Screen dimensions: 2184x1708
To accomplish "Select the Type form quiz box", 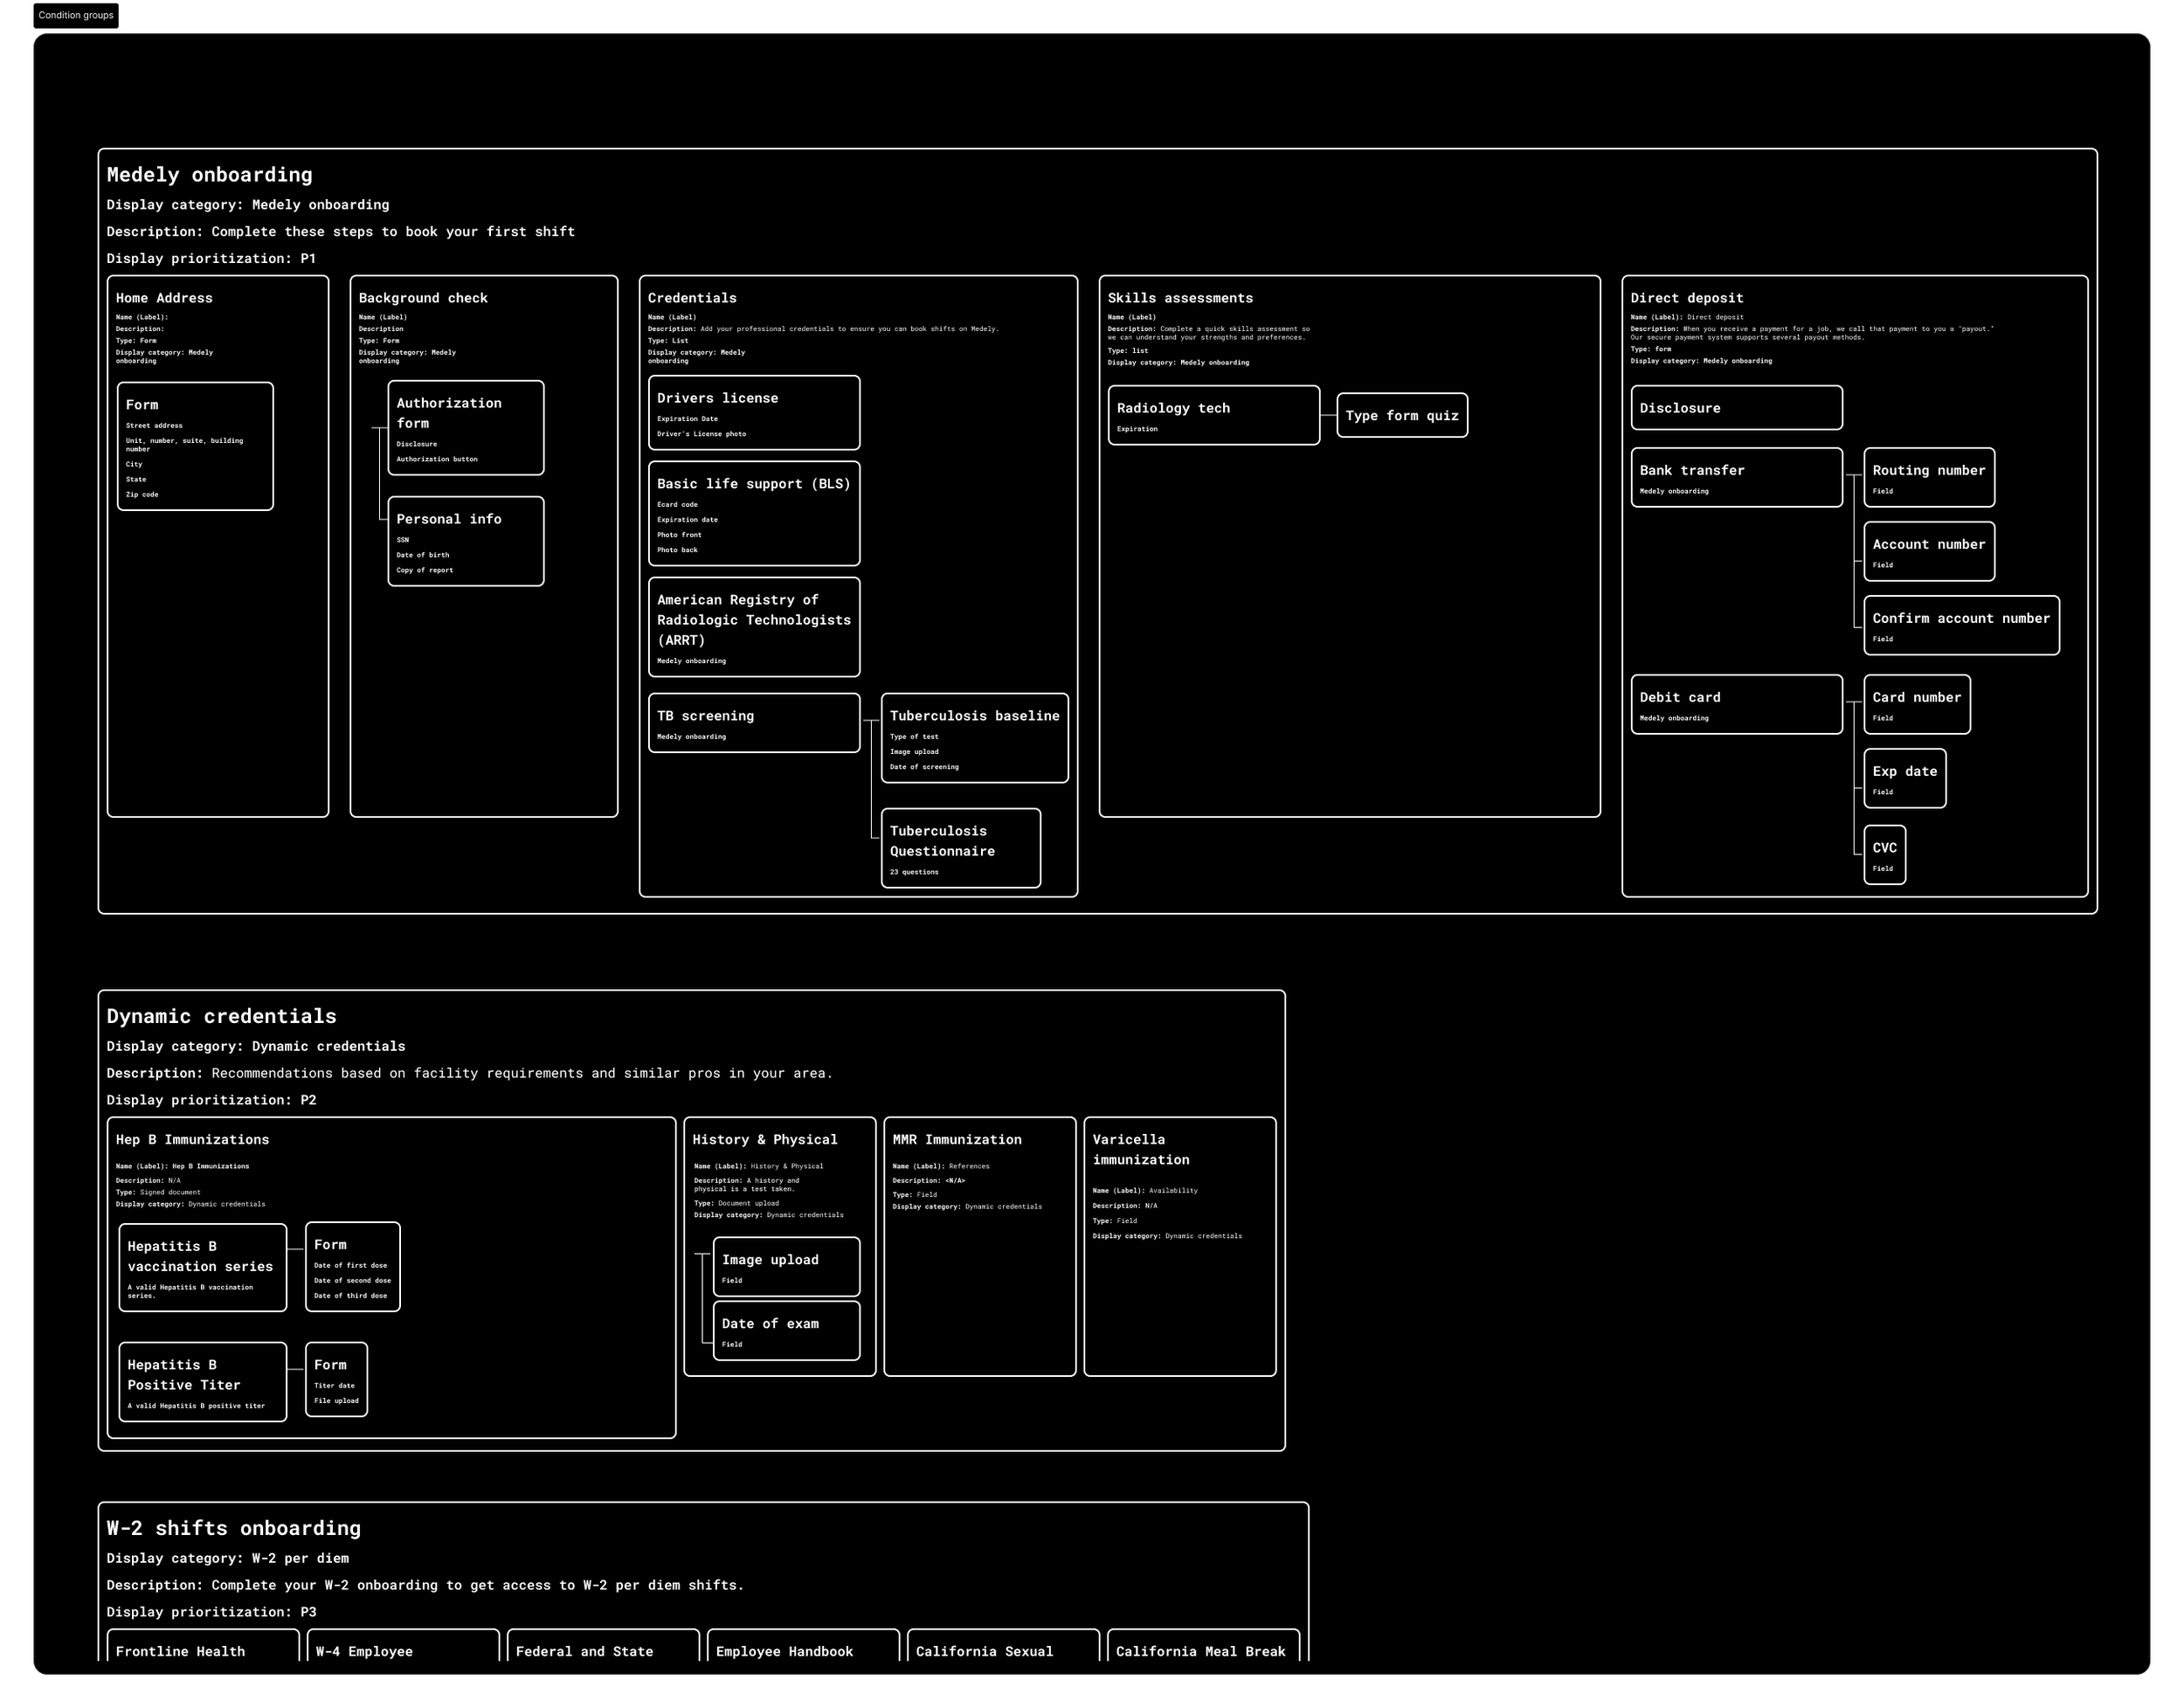I will [x=1401, y=415].
